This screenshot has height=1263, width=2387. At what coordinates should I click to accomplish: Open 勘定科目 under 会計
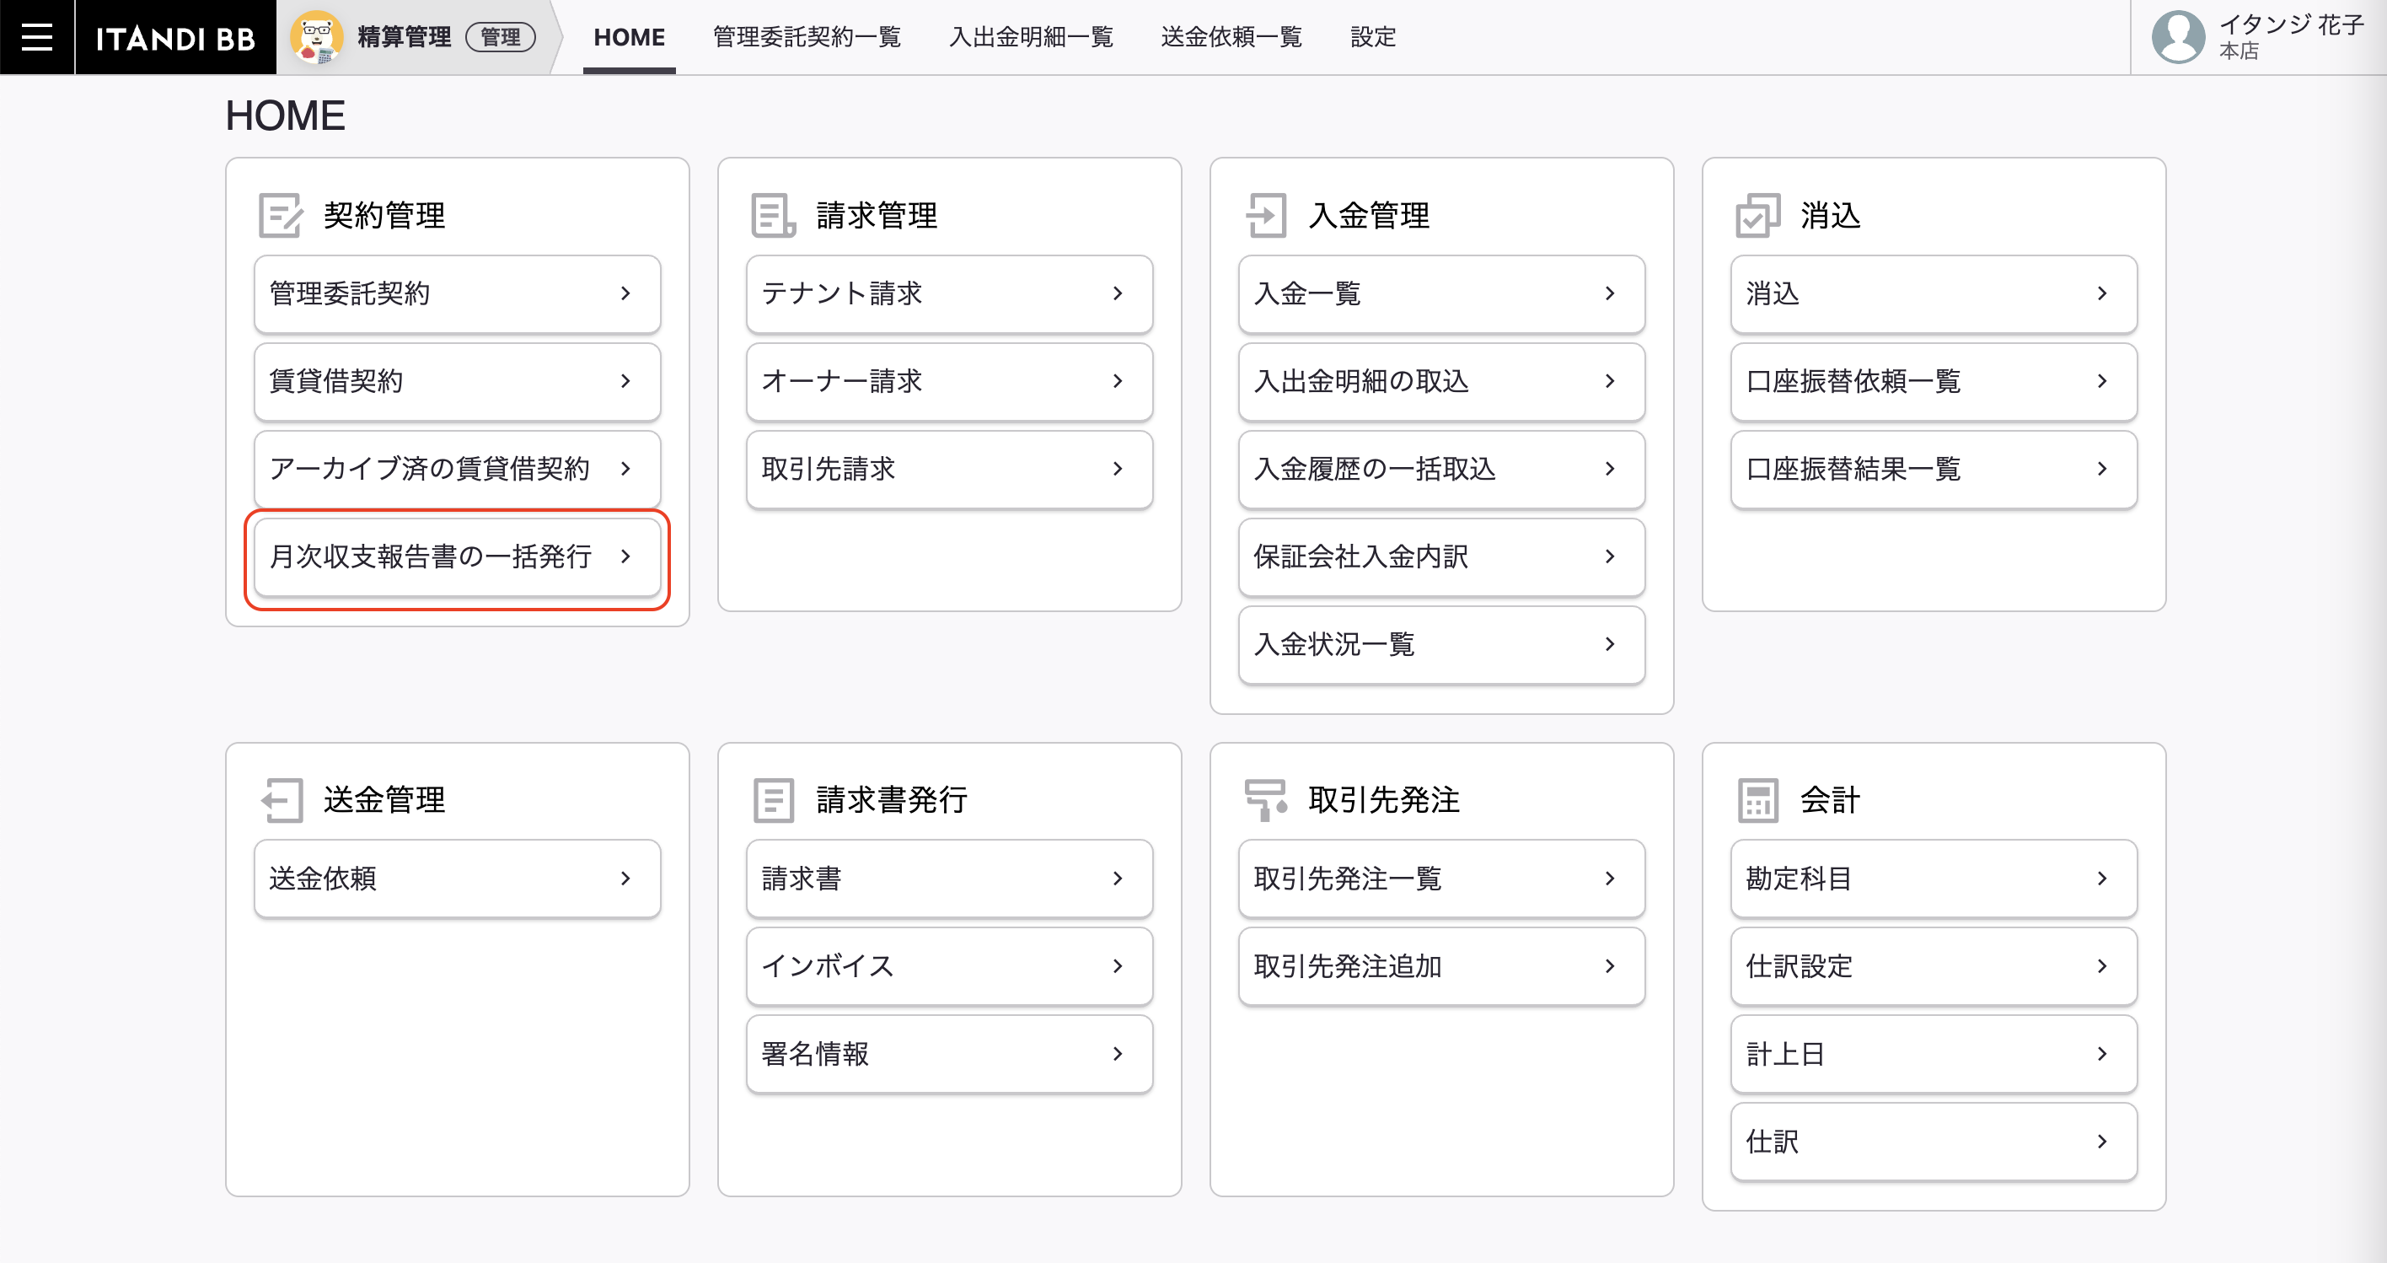click(1934, 878)
